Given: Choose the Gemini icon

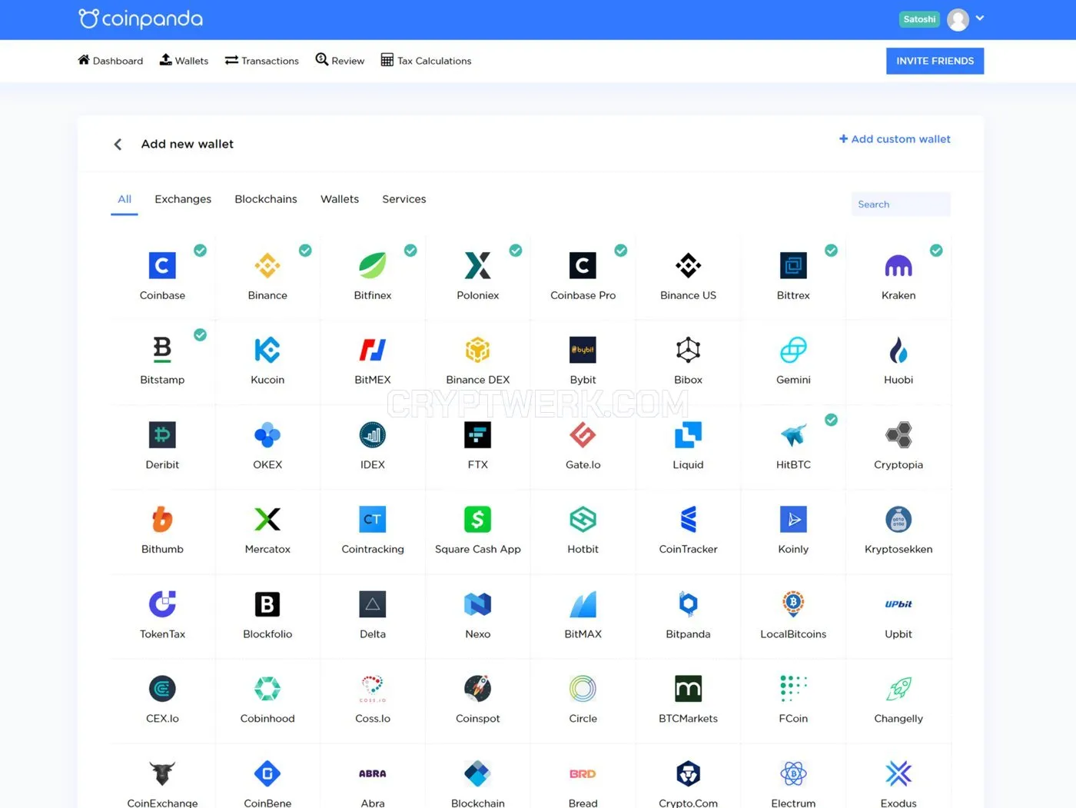Looking at the screenshot, I should pos(793,350).
